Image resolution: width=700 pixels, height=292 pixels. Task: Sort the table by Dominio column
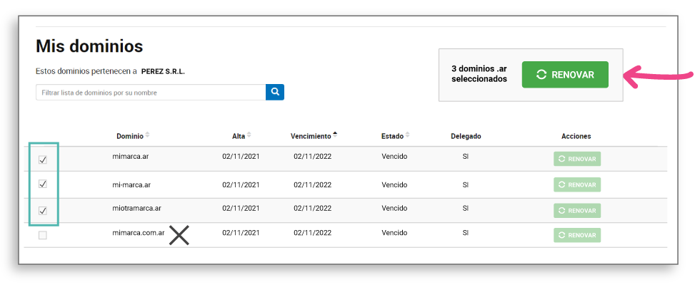click(132, 136)
